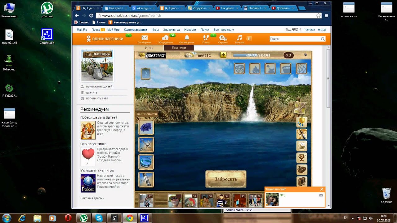Open the fish bucket slot

(285, 69)
